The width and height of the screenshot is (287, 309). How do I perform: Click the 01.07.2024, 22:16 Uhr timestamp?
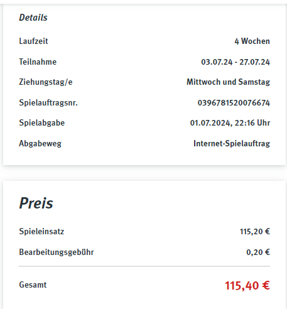(x=230, y=123)
